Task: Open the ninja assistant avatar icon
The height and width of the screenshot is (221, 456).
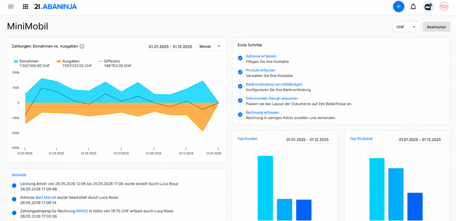Action: coord(428,6)
